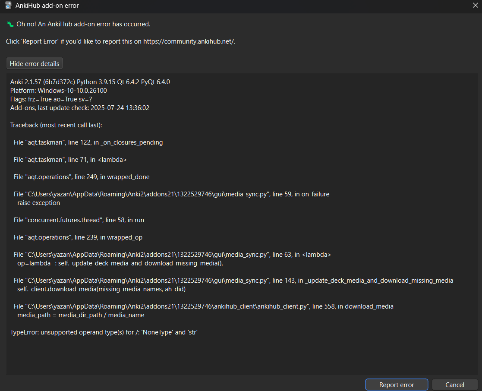Click the concurrent.futures.thread traceback line
The width and height of the screenshot is (482, 391).
[x=79, y=220]
